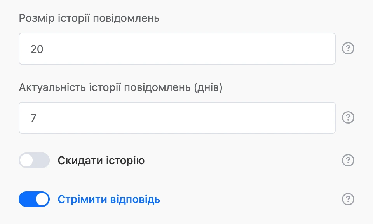Click the white knob of Скидати історію toggle
Image resolution: width=373 pixels, height=224 pixels.
(x=26, y=160)
